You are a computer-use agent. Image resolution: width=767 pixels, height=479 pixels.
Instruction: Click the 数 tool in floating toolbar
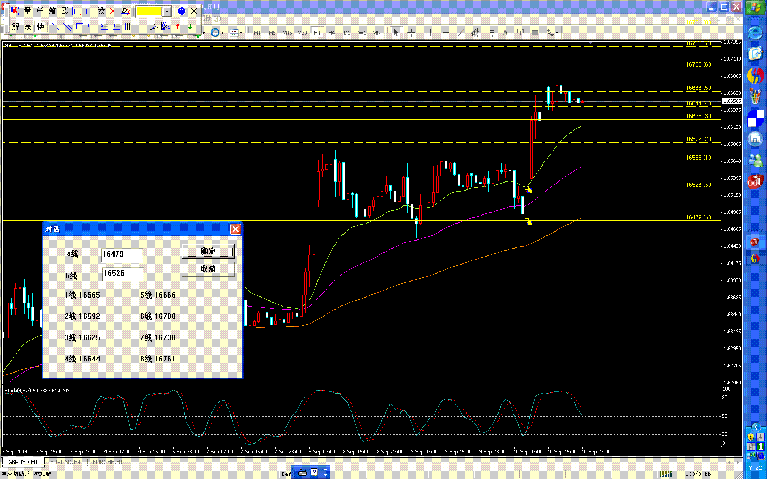click(101, 11)
